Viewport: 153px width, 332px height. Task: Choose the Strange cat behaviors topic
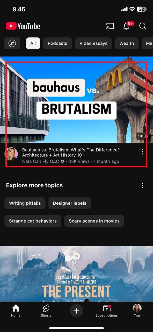click(33, 221)
